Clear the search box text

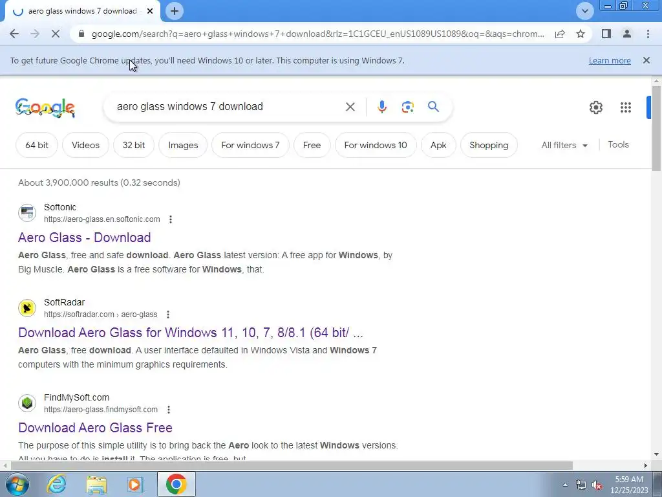[x=350, y=107]
